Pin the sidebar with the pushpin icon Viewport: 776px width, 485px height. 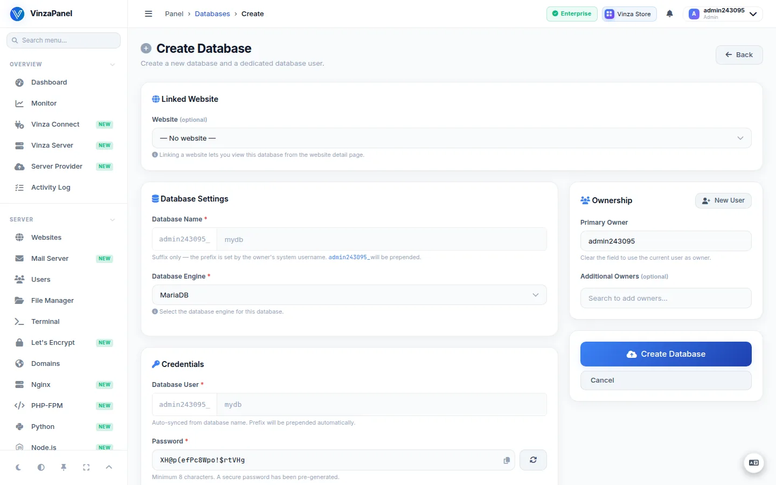pyautogui.click(x=64, y=467)
